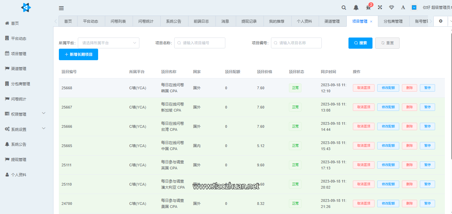Click the diamond icon in header
This screenshot has width=452, height=214.
point(391,7)
